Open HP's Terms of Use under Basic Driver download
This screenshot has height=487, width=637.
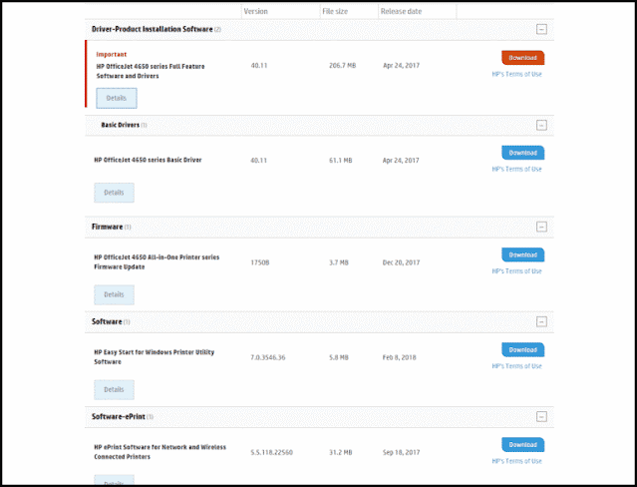[x=516, y=169]
